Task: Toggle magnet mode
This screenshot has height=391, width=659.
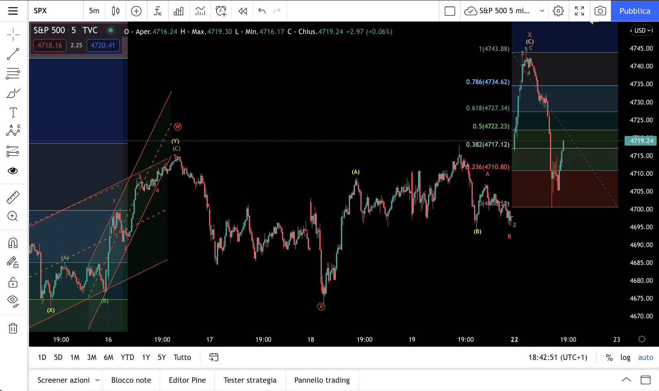Action: tap(13, 243)
